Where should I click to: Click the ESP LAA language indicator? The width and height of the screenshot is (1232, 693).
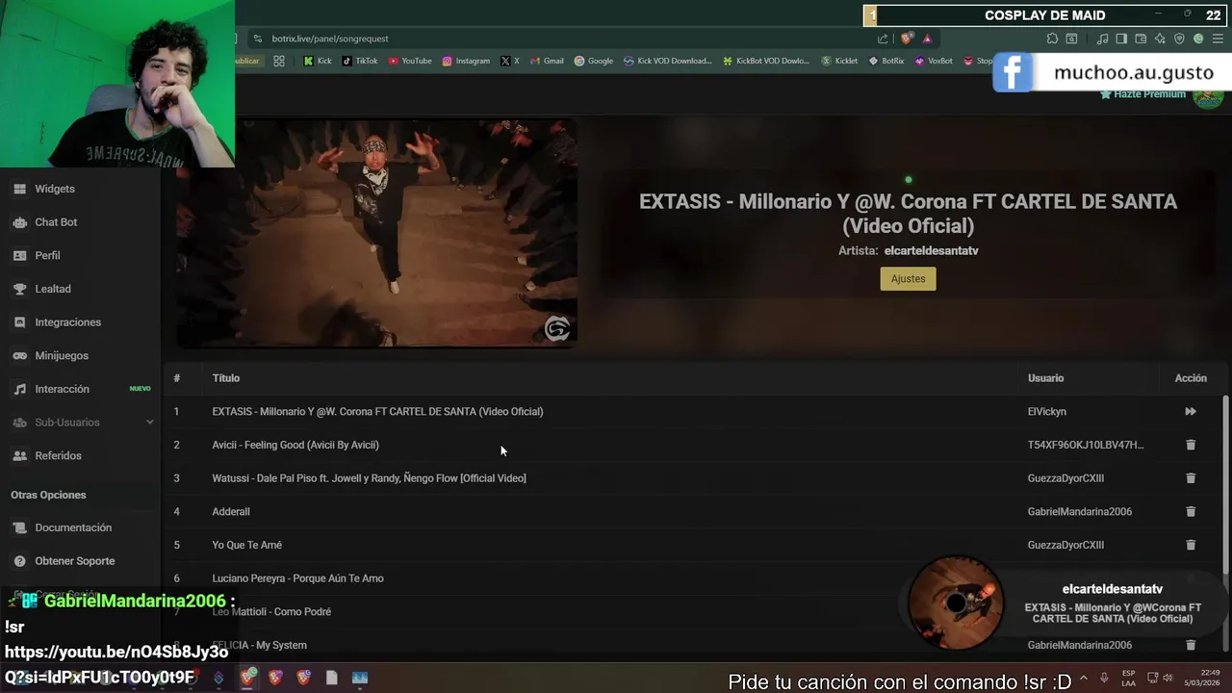pyautogui.click(x=1129, y=678)
